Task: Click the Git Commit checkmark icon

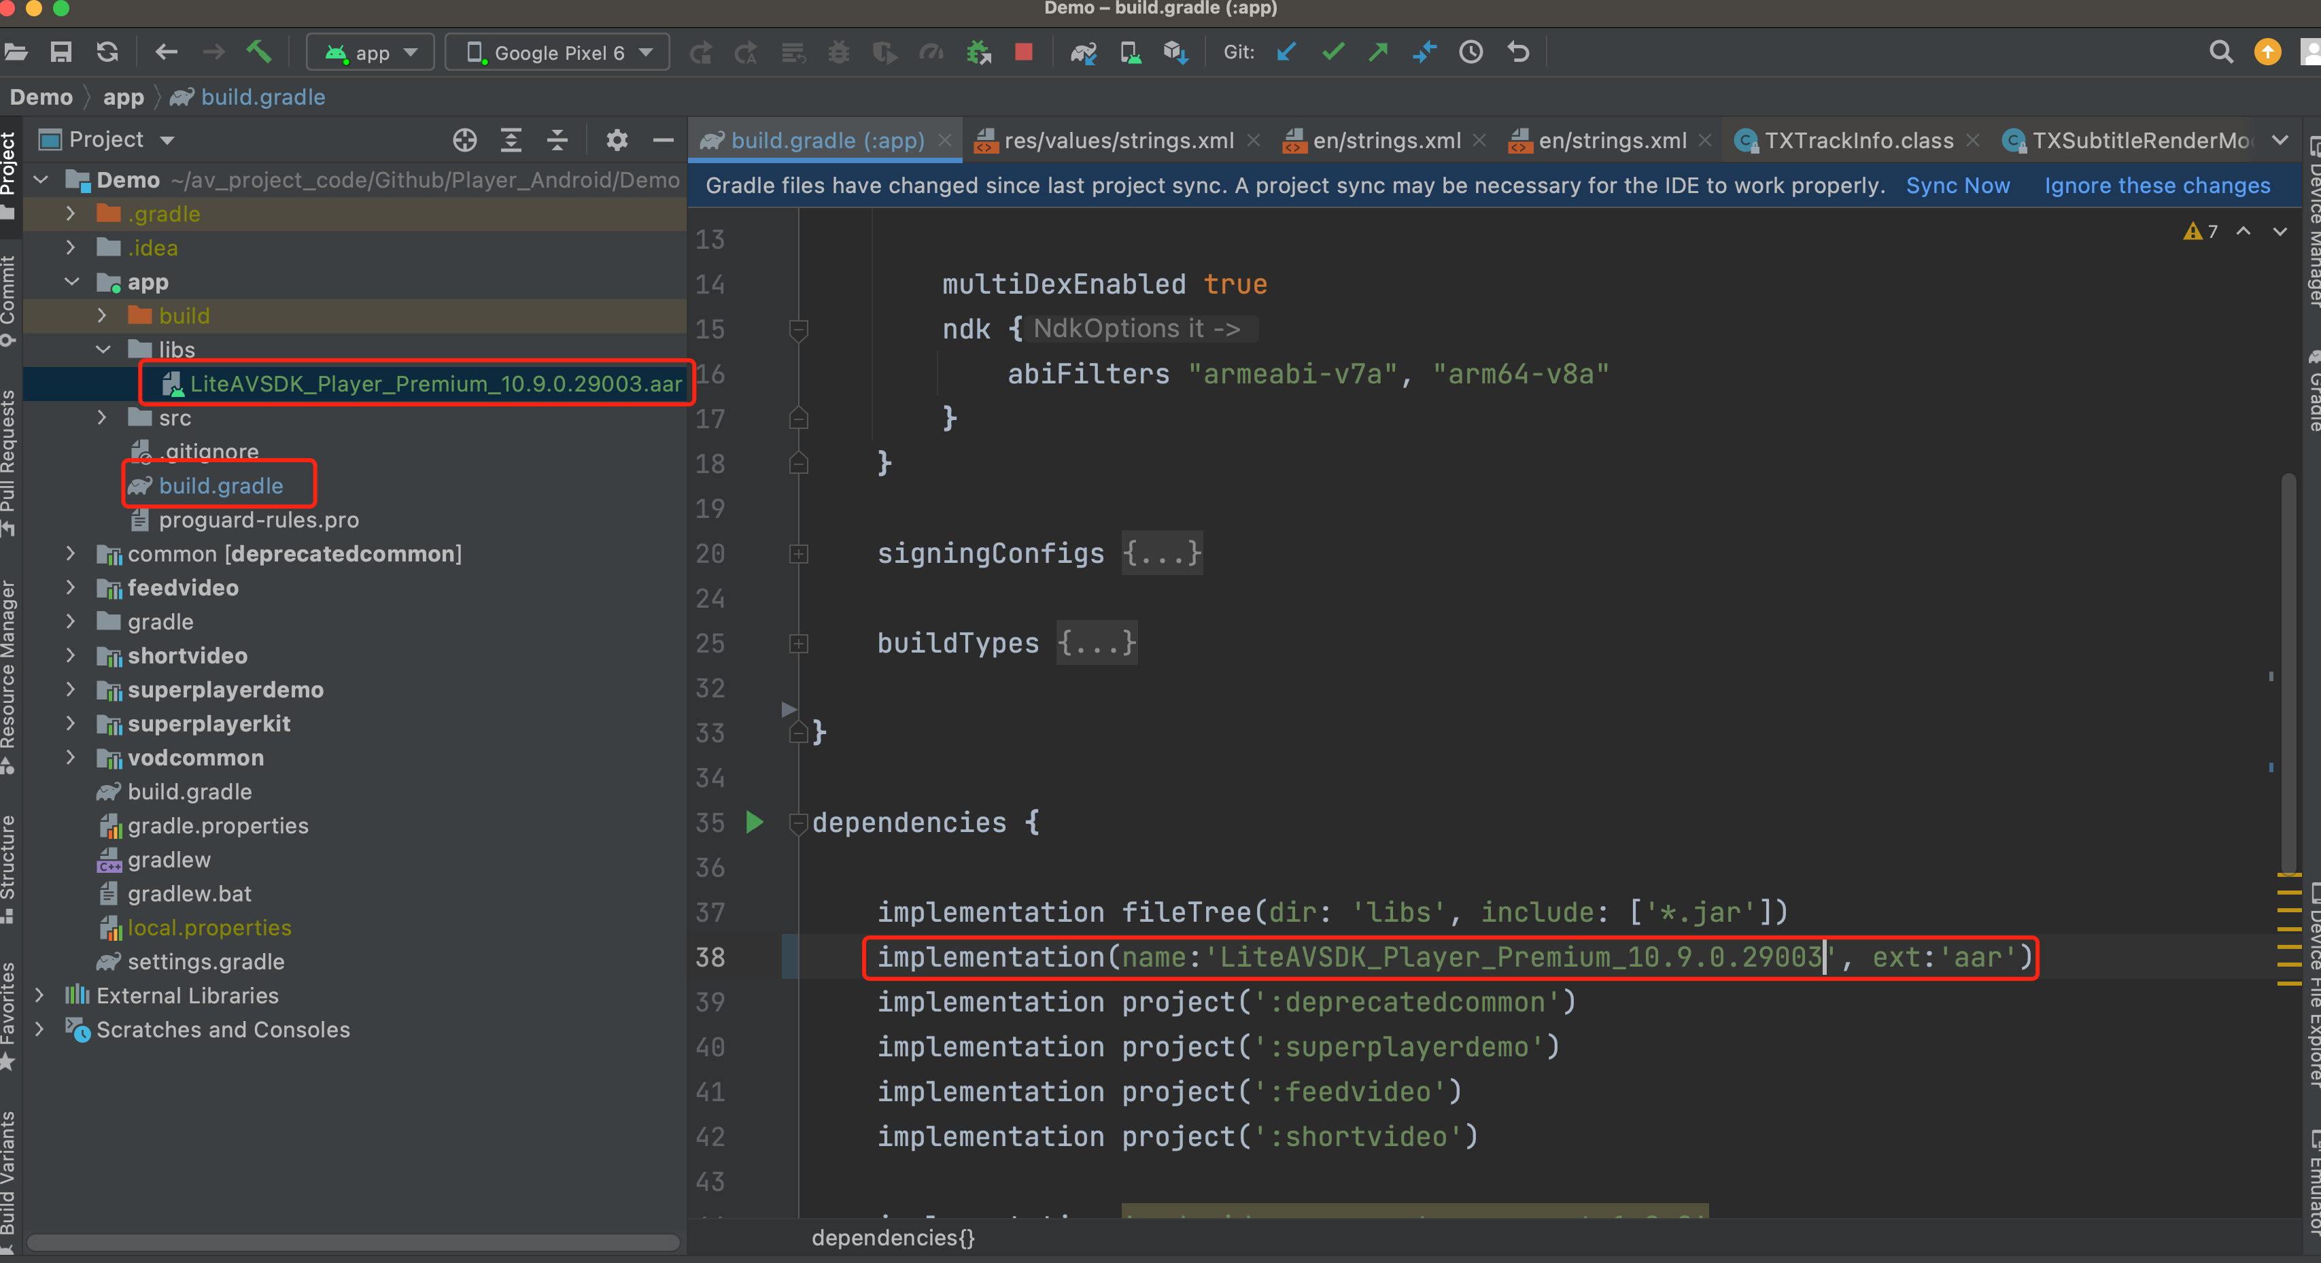Action: tap(1333, 52)
